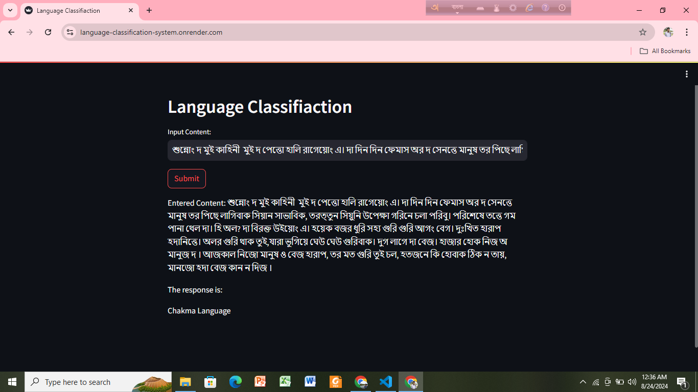
Task: Open Word from the taskbar
Action: [310, 381]
